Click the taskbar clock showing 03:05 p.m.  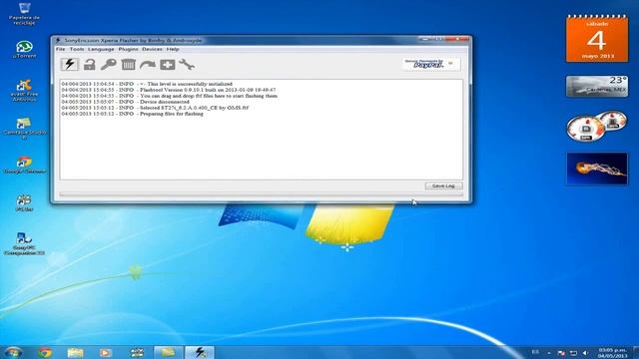(612, 352)
